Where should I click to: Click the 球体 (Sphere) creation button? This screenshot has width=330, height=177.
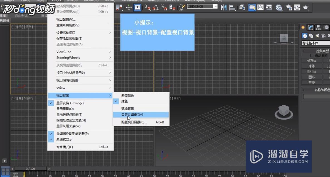click(311, 66)
